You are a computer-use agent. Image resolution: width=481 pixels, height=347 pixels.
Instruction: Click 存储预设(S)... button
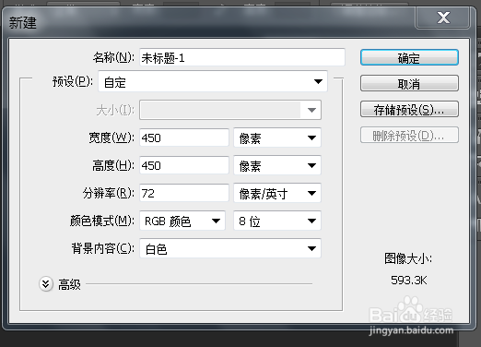click(409, 109)
